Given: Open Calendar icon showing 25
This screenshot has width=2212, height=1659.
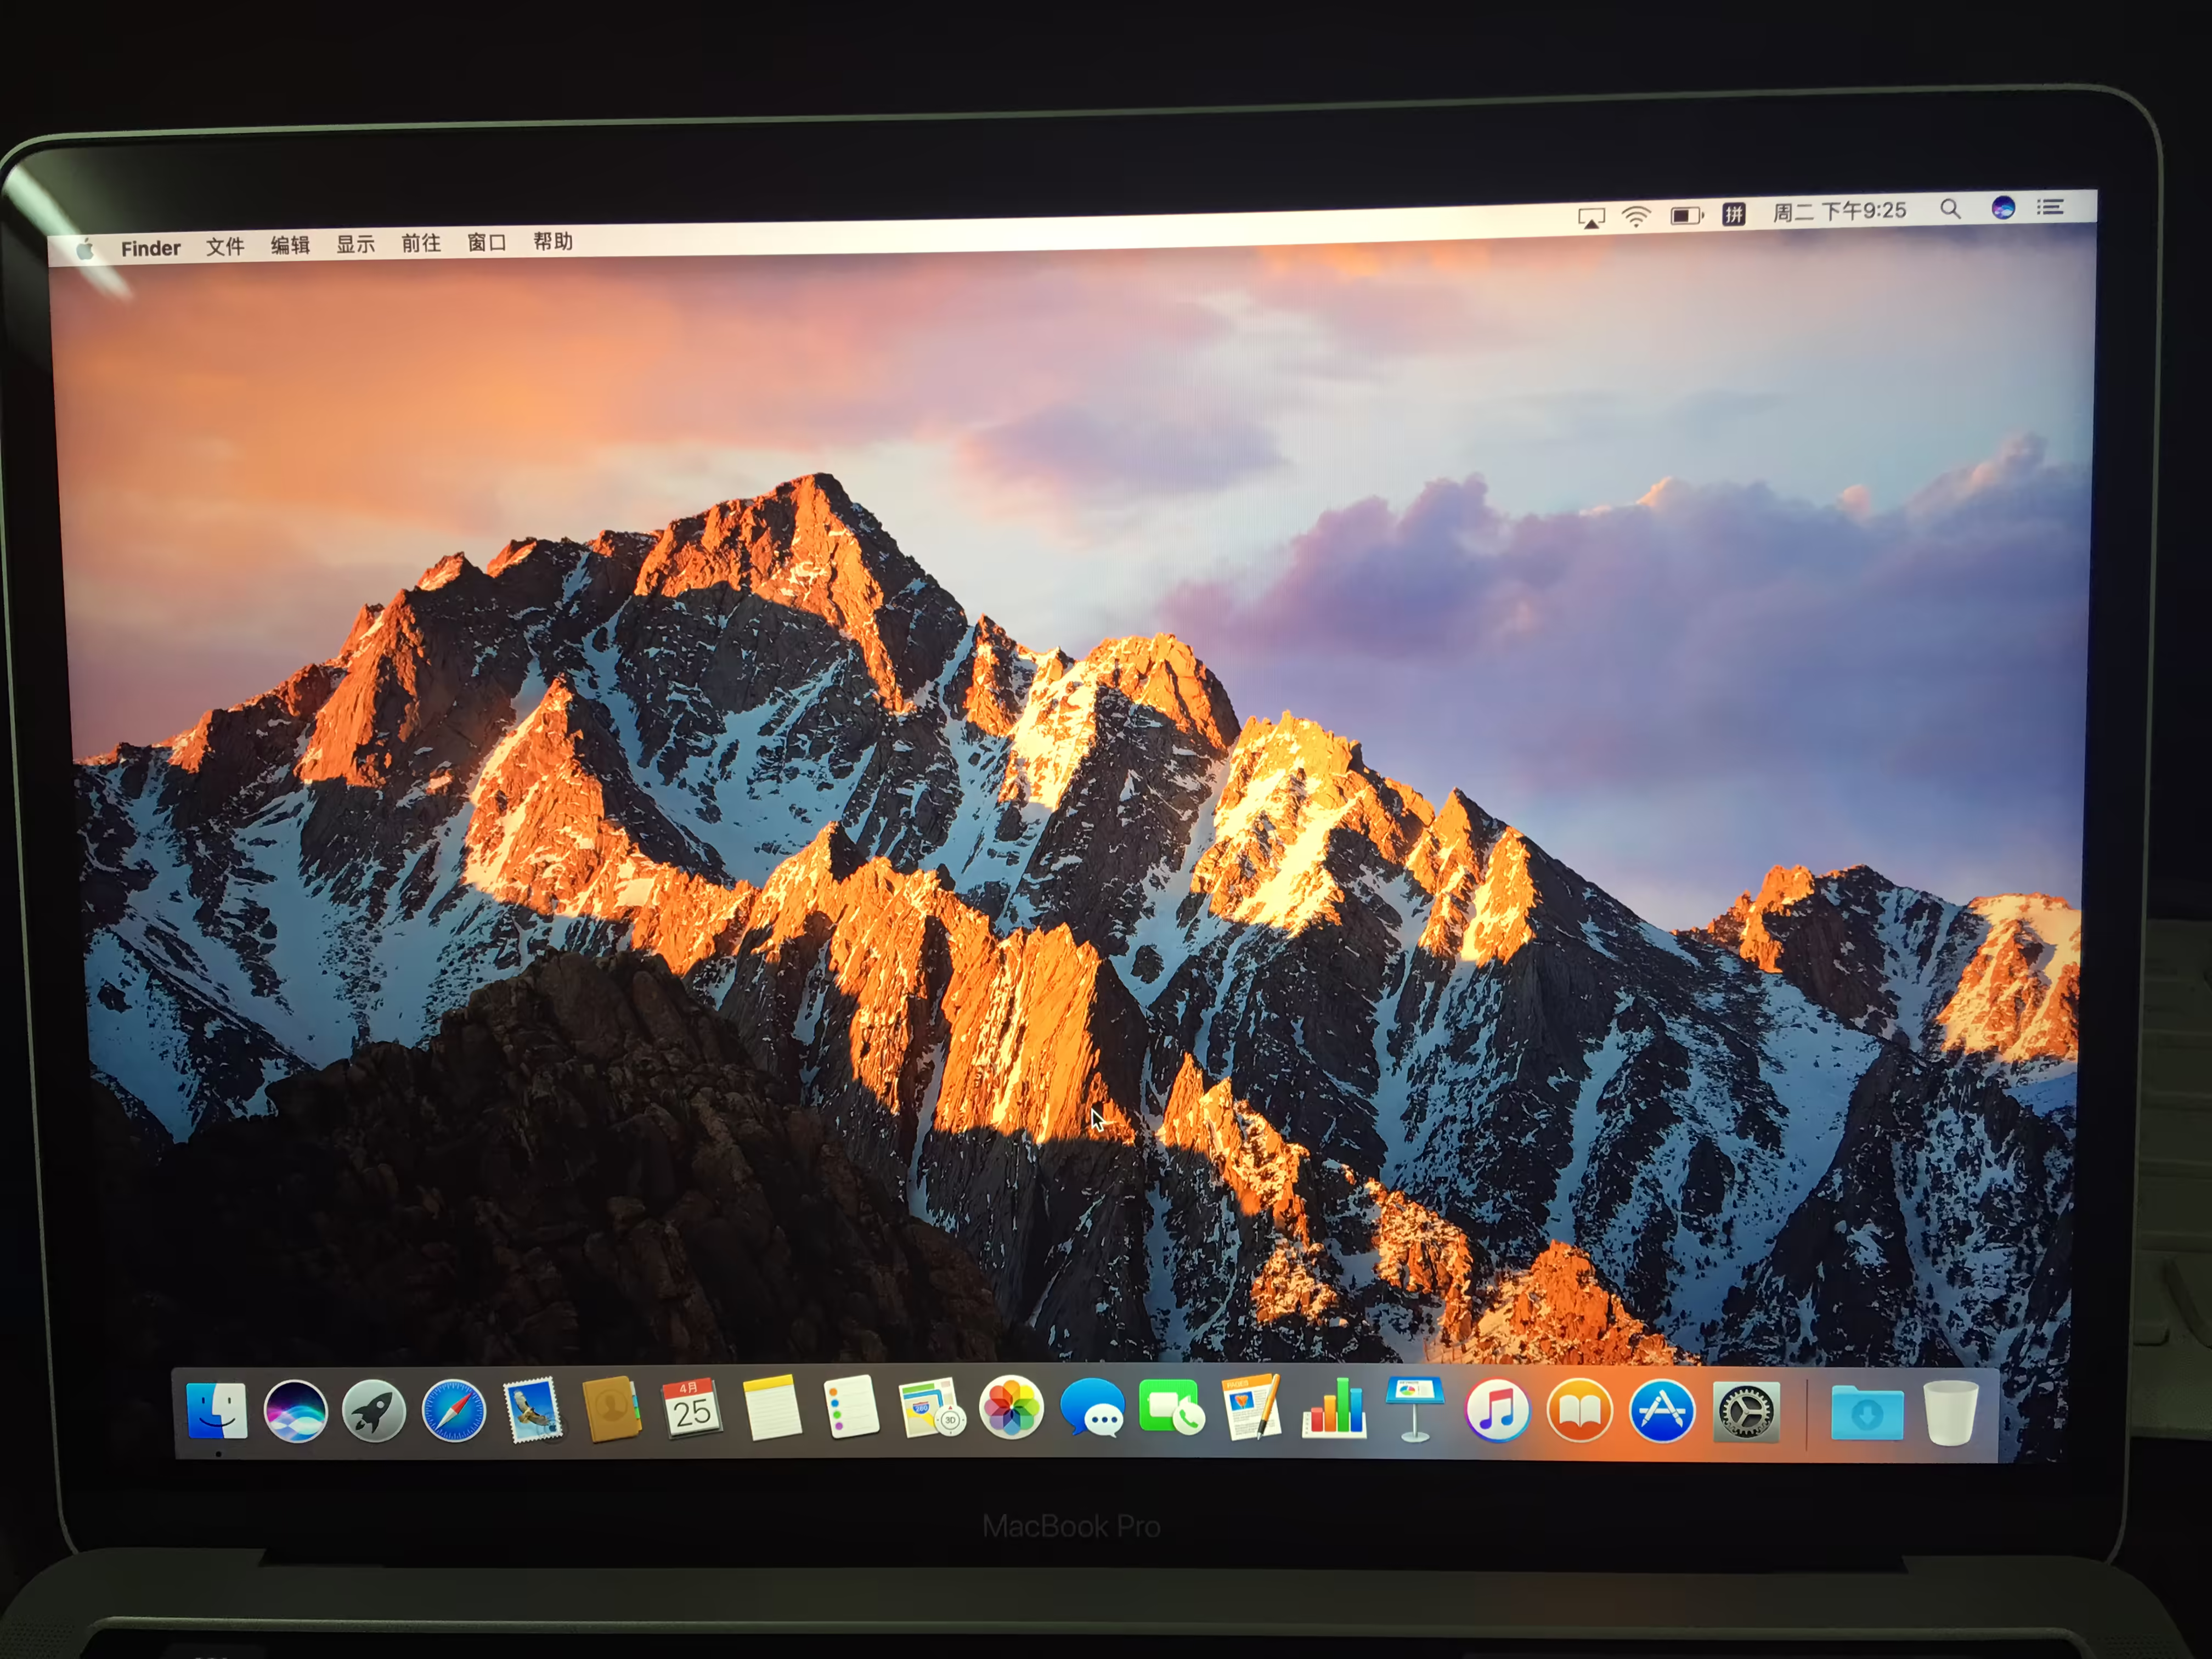Looking at the screenshot, I should tap(691, 1408).
